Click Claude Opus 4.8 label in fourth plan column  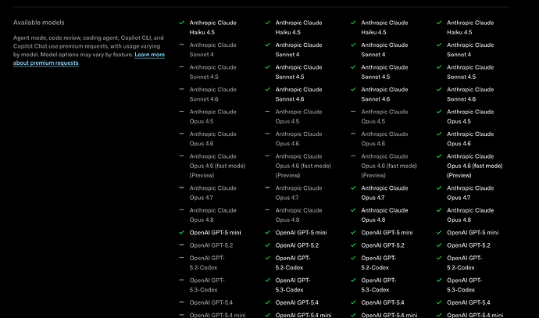coord(470,215)
